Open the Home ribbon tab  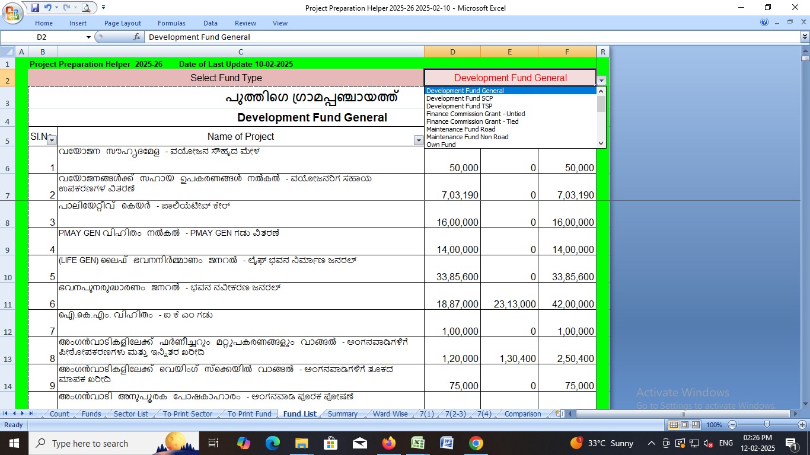(x=44, y=23)
